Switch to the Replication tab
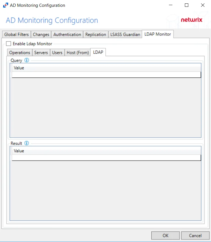211x242 pixels. pyautogui.click(x=96, y=34)
